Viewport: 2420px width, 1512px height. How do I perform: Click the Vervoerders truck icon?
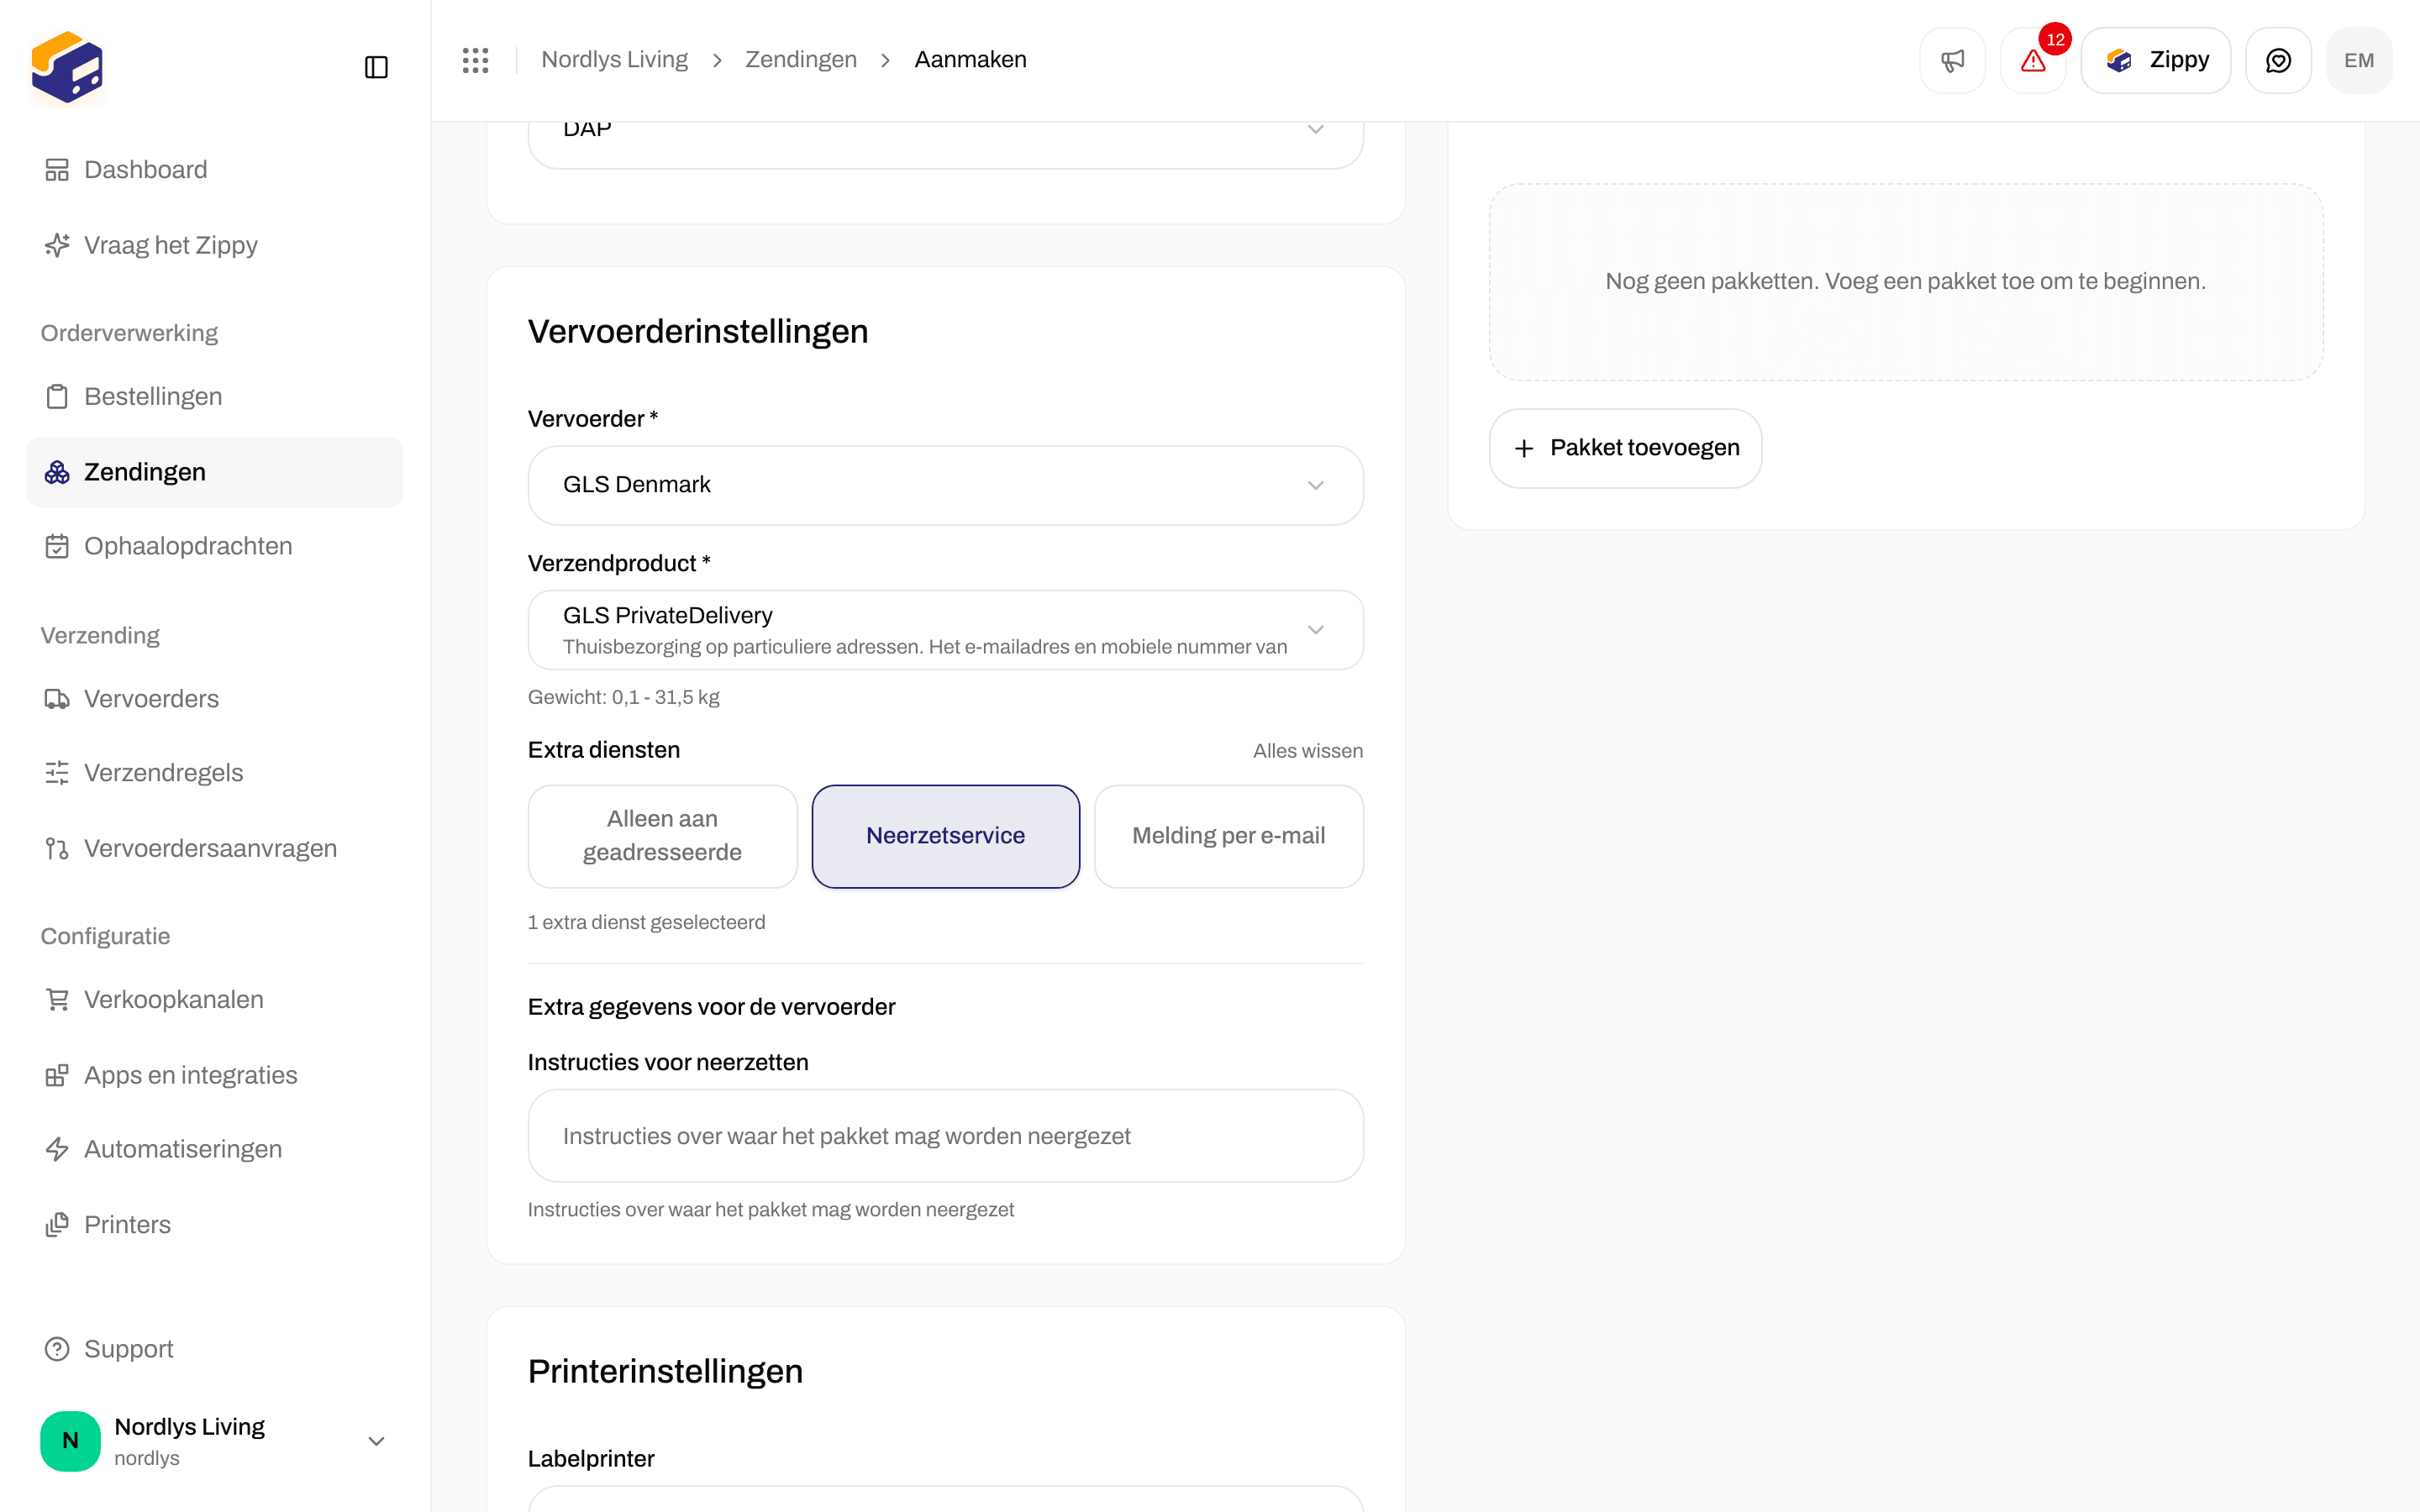[x=57, y=699]
